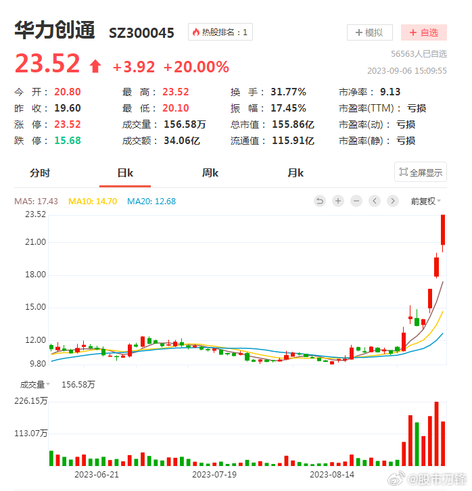Select the 日k daily chart tab

(x=125, y=173)
